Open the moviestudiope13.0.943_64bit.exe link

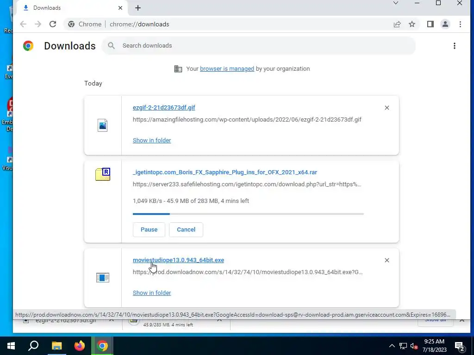[x=178, y=260]
